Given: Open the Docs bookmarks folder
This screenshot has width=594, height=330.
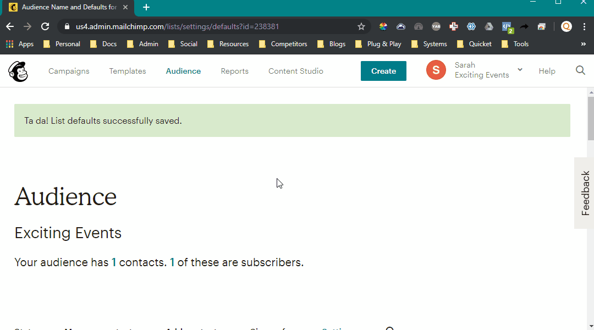Looking at the screenshot, I should pos(103,44).
